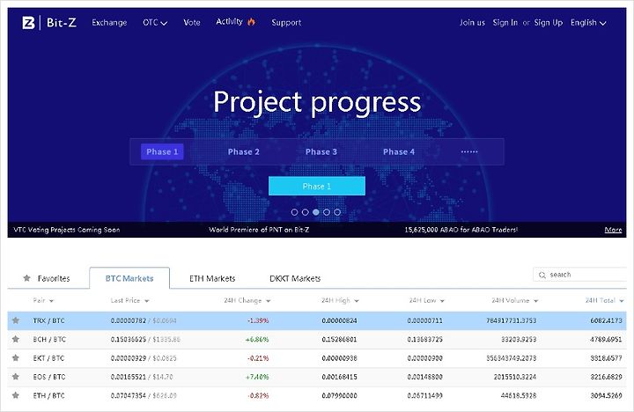Open World Premiere of PNT announcement
This screenshot has height=412, width=634.
coord(259,230)
